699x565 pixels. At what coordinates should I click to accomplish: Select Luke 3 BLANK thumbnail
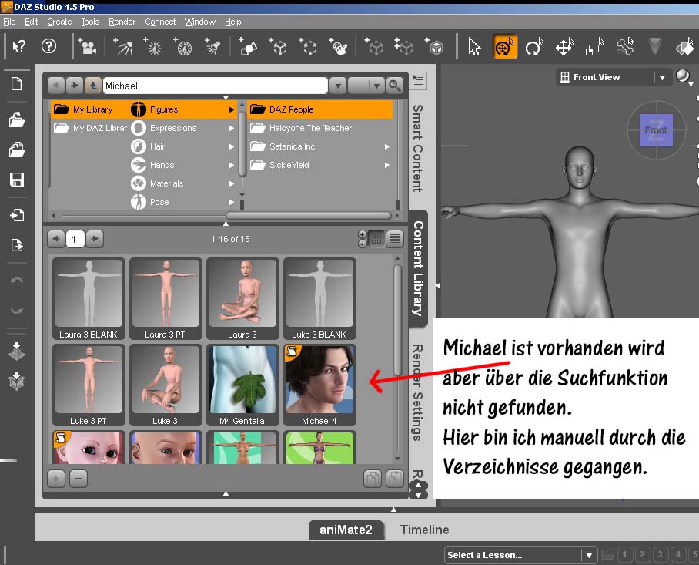pyautogui.click(x=319, y=298)
